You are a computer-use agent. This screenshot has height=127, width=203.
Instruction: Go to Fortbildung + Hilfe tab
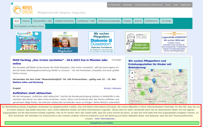[86, 21]
